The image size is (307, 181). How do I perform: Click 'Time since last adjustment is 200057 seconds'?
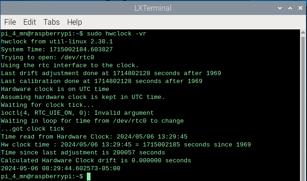click(83, 153)
